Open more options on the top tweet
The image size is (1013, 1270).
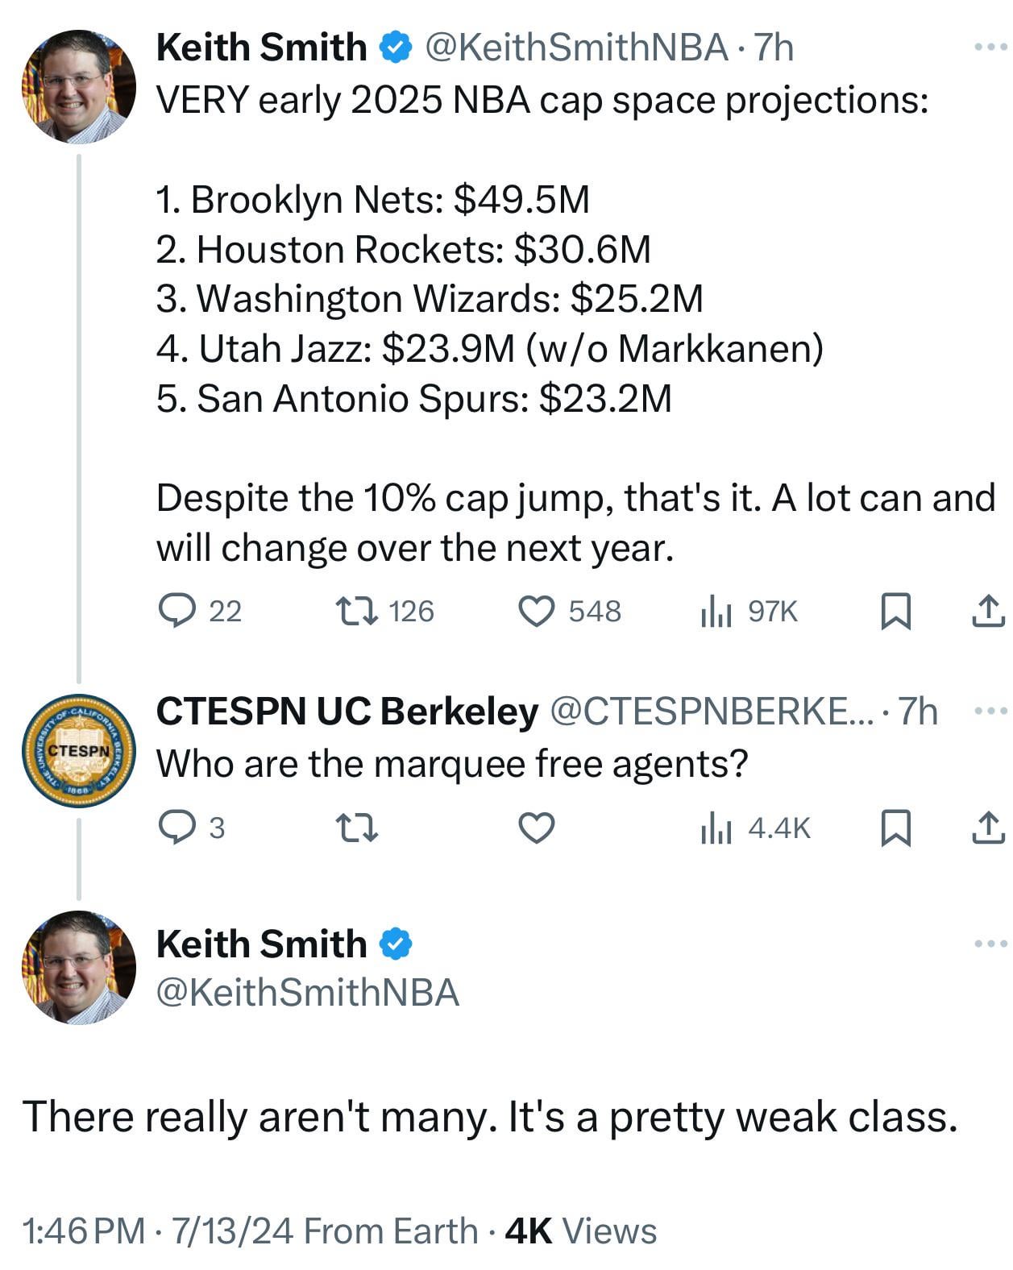990,48
